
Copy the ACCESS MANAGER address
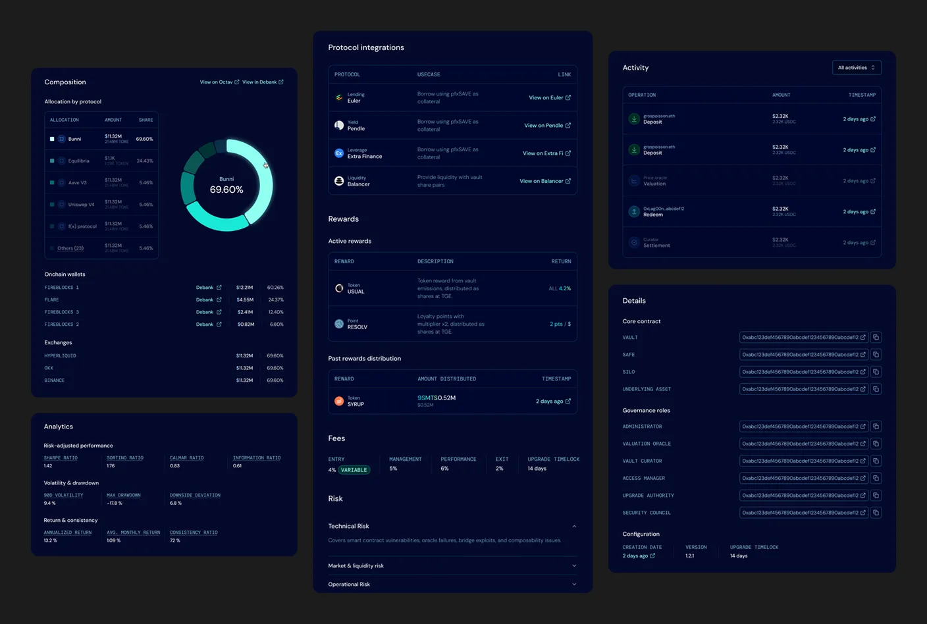tap(876, 478)
